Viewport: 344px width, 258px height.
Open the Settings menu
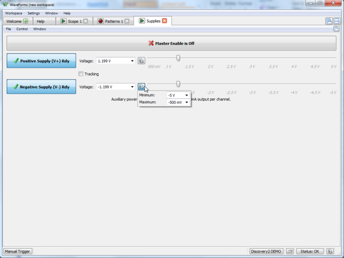tap(34, 13)
